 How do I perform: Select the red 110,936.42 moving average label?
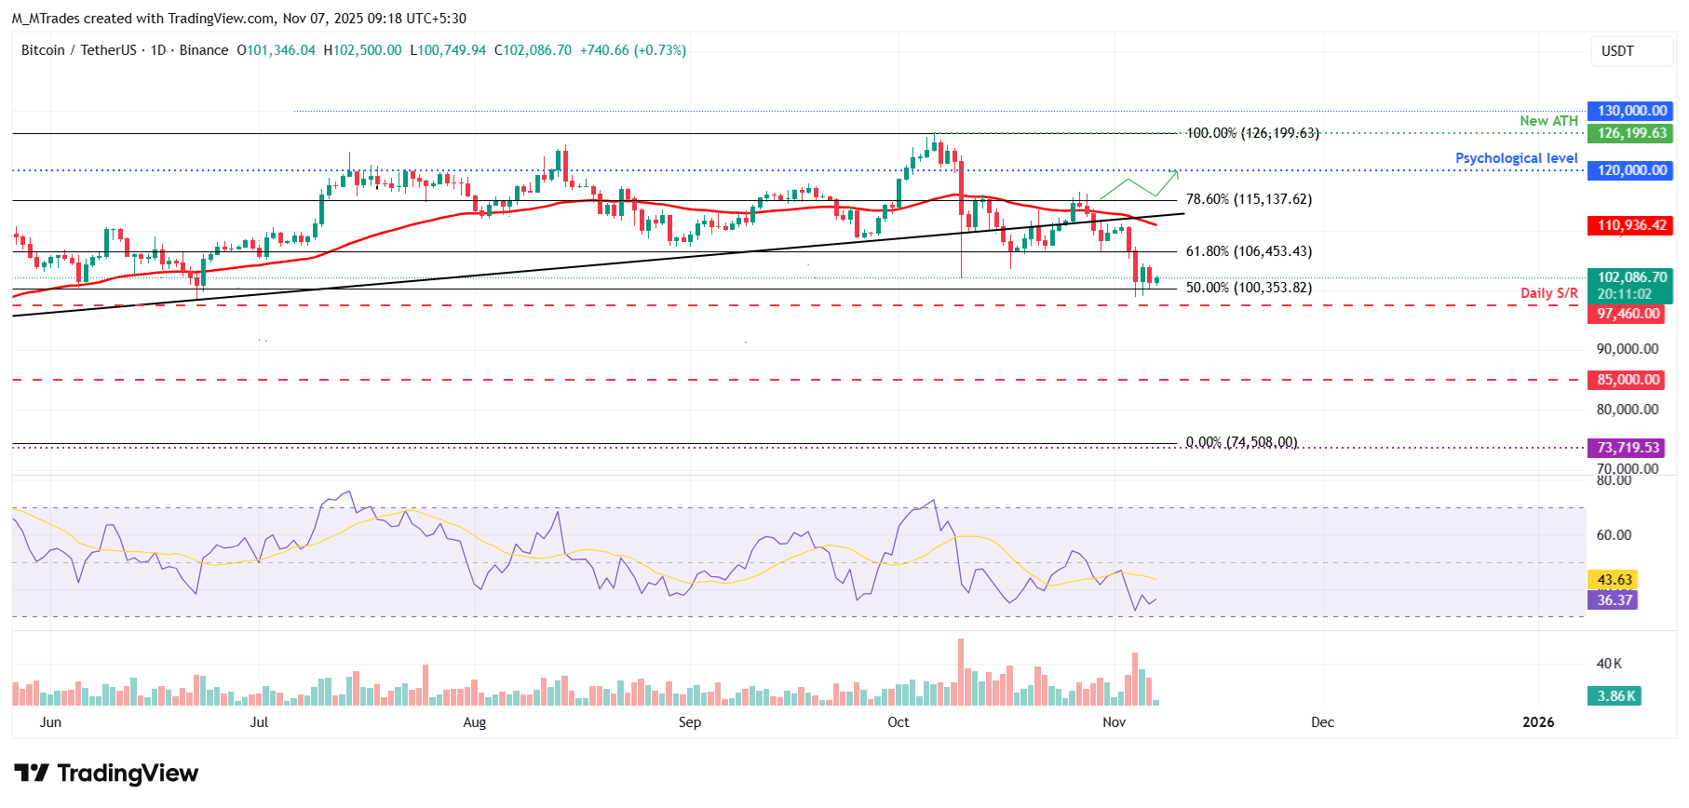[1631, 225]
